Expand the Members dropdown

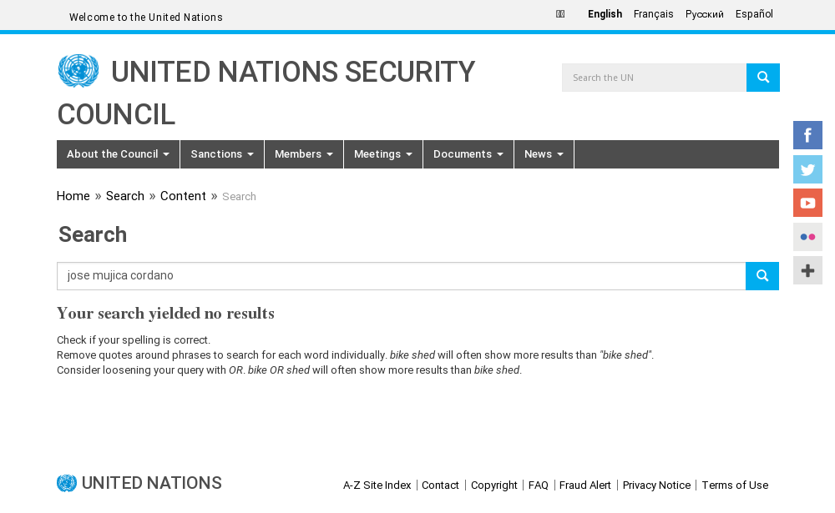click(x=304, y=154)
